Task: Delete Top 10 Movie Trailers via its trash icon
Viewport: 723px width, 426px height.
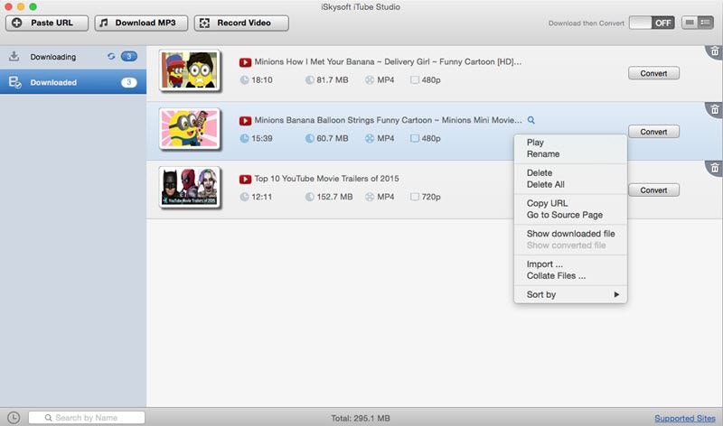Action: (715, 168)
